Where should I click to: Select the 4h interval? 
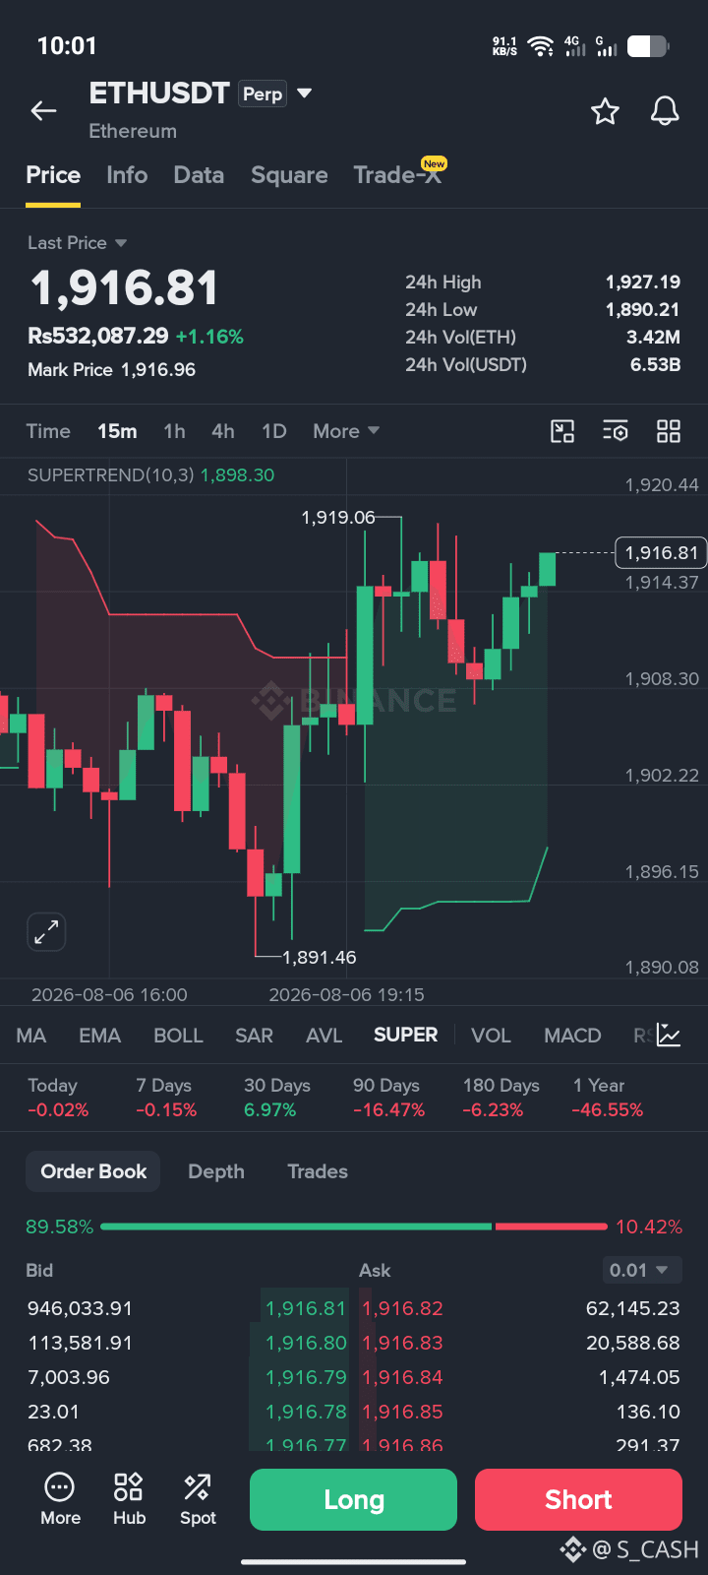pos(223,431)
